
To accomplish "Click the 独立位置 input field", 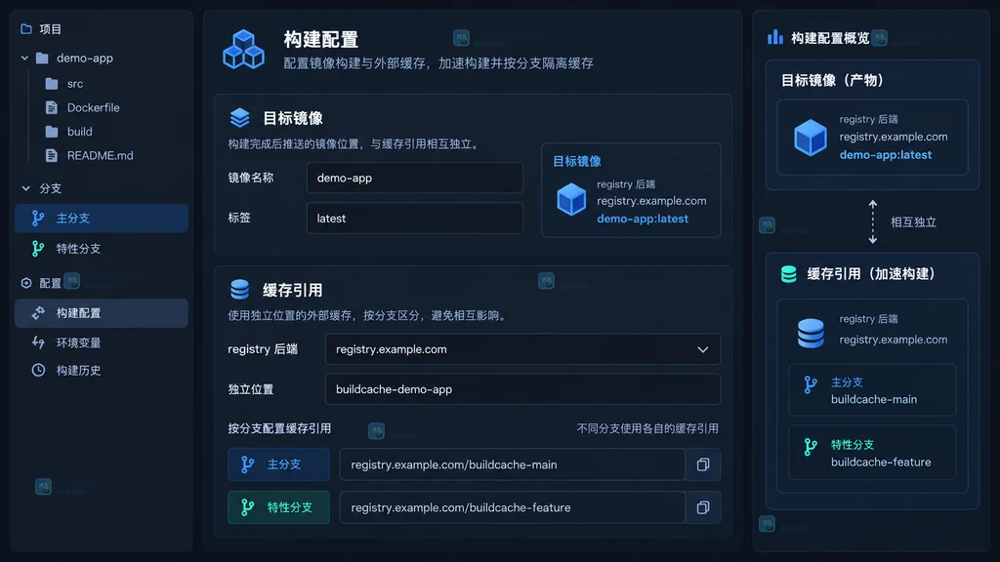I will coord(523,389).
